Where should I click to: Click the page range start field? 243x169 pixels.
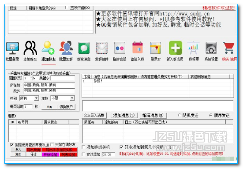(x=27, y=78)
